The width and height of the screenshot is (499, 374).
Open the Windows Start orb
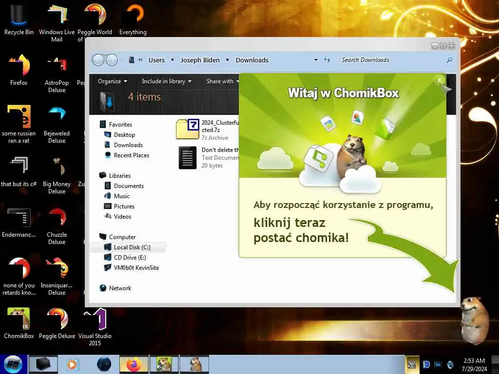[13, 364]
